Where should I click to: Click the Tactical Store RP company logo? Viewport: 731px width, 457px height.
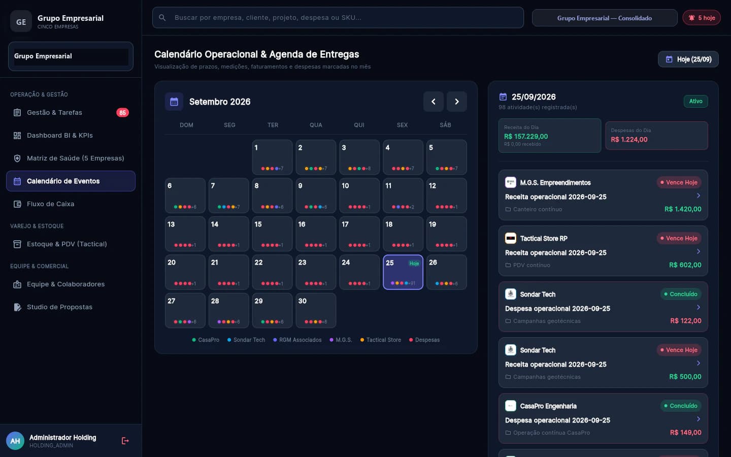511,238
